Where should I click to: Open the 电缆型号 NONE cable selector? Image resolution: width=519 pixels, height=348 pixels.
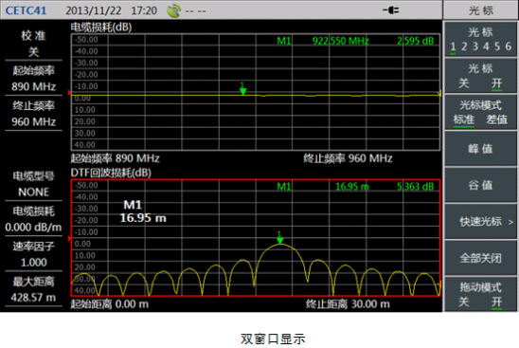pos(33,184)
